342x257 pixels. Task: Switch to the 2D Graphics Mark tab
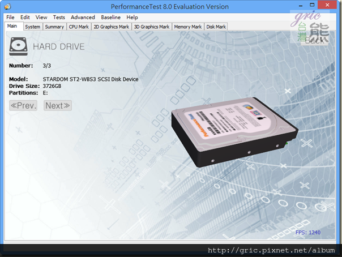[x=111, y=27]
